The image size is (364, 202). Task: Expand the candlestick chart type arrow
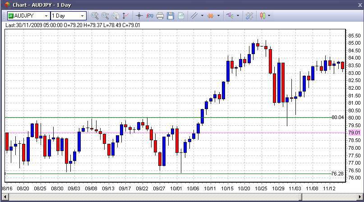tap(269, 16)
